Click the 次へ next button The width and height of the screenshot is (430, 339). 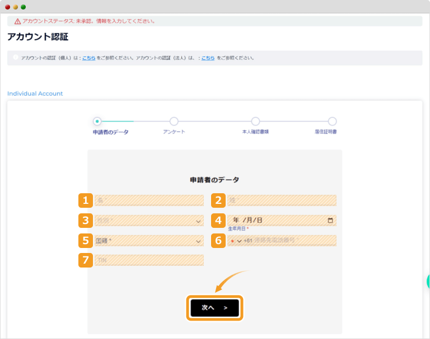point(215,308)
